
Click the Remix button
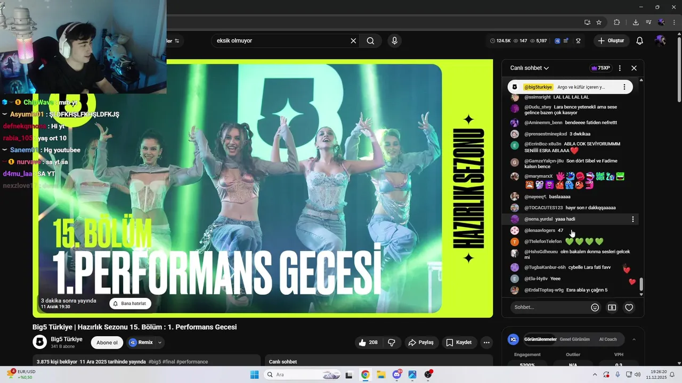[141, 343]
